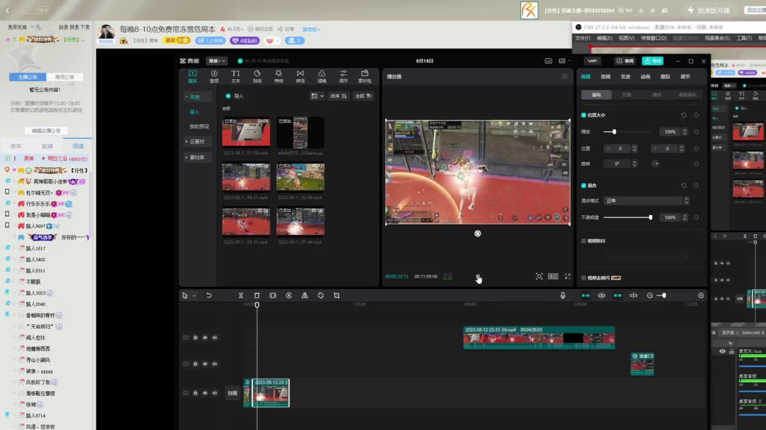The height and width of the screenshot is (430, 766).
Task: Click the rotate icon in the timeline toolbar
Action: point(321,296)
